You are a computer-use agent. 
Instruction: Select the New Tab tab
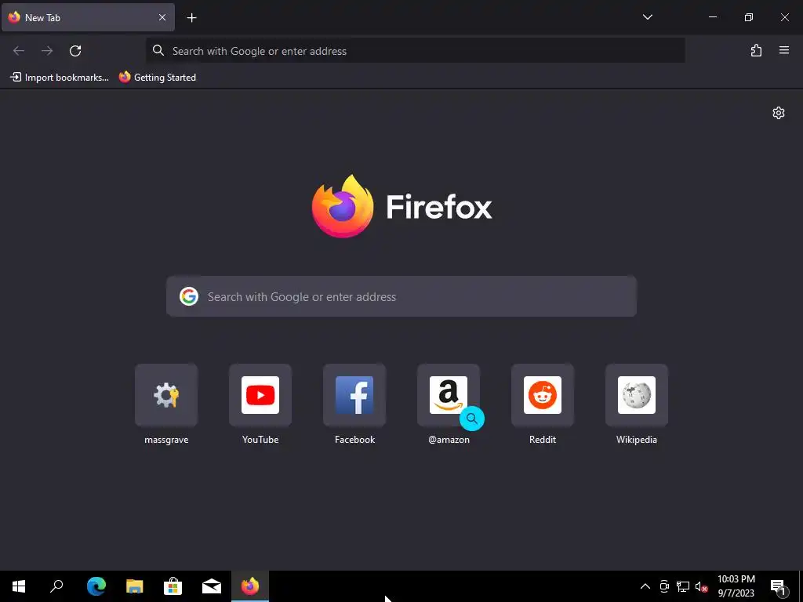pyautogui.click(x=88, y=17)
